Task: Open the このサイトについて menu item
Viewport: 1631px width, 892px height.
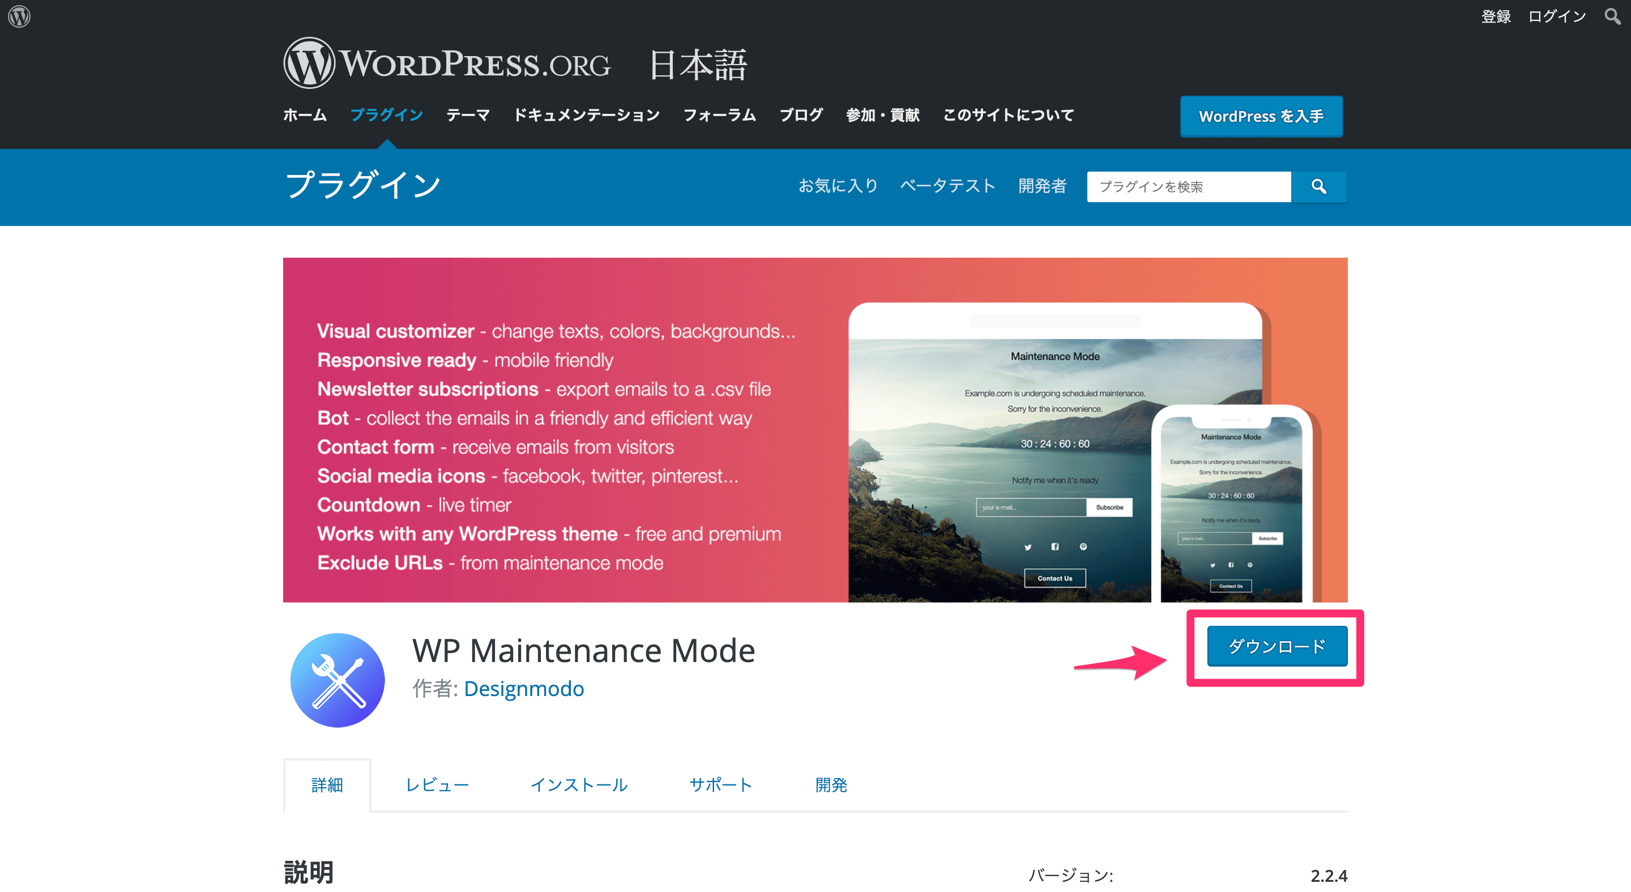Action: pos(1008,115)
